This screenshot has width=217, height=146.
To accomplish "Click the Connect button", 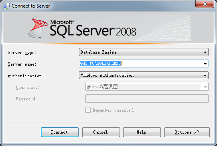I will pos(60,132).
